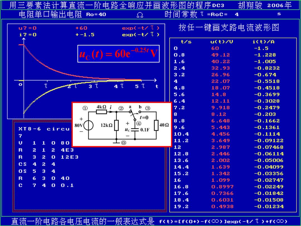Click the 40Ω resistor symbol in circuit
Image resolution: width=301 pixels, height=226 pixels.
pyautogui.click(x=156, y=125)
